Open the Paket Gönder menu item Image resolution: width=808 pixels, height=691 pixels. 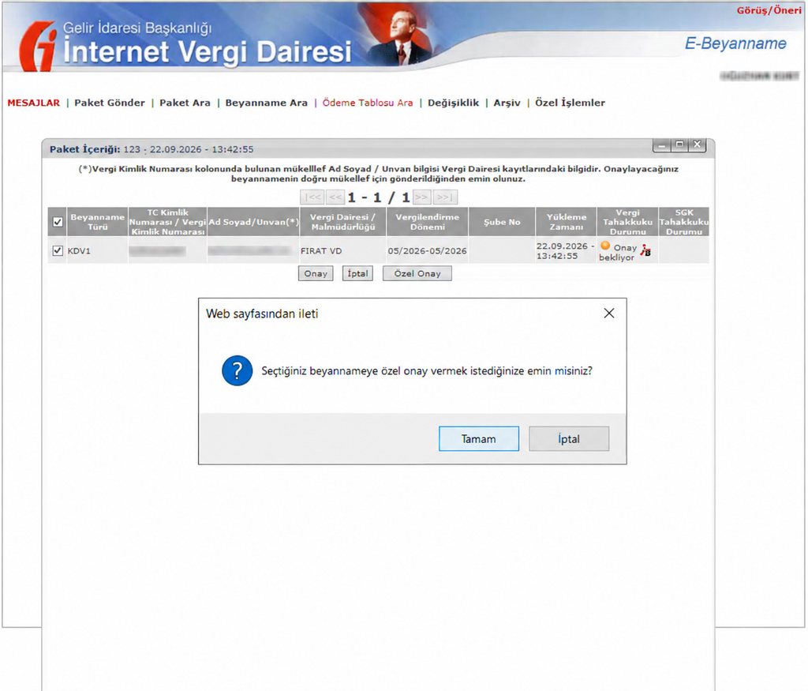(110, 103)
